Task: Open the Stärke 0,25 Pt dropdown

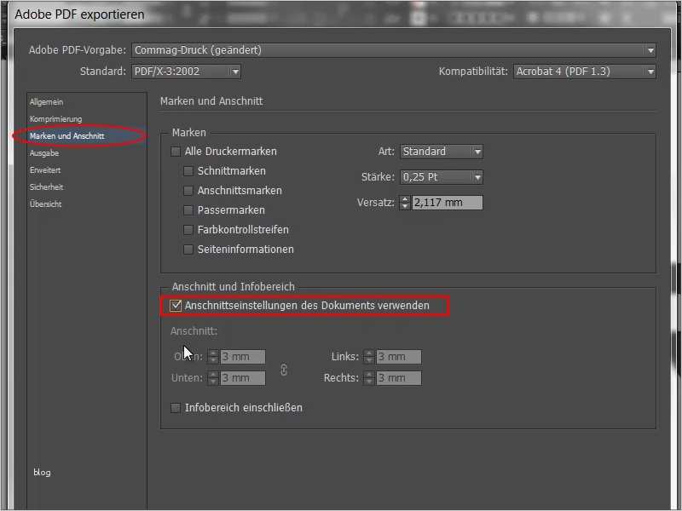Action: [x=442, y=177]
